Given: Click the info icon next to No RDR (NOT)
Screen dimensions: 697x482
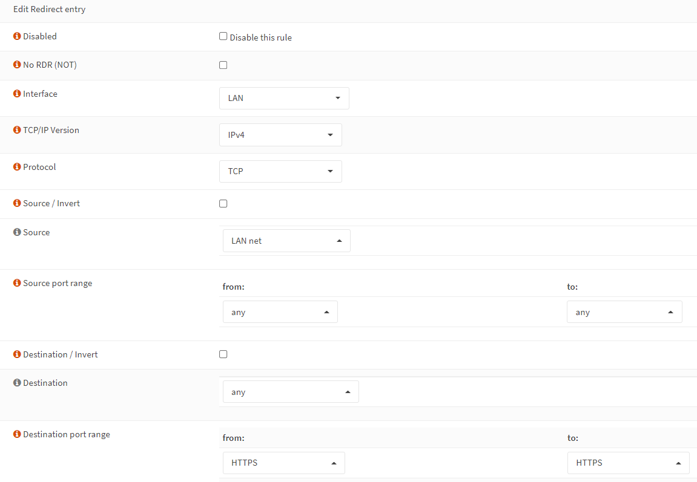Looking at the screenshot, I should tap(17, 65).
